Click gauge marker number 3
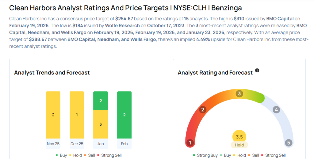 [x=239, y=94]
